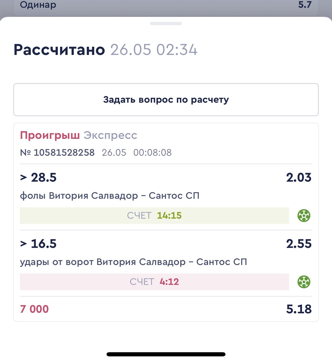Tap the pink score bar showing 4:12
332x363 pixels.
[x=154, y=282]
